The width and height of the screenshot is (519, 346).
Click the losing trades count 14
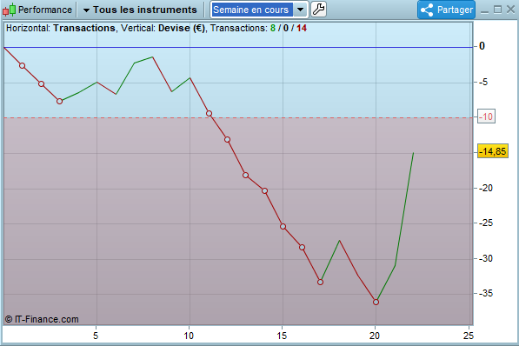302,28
